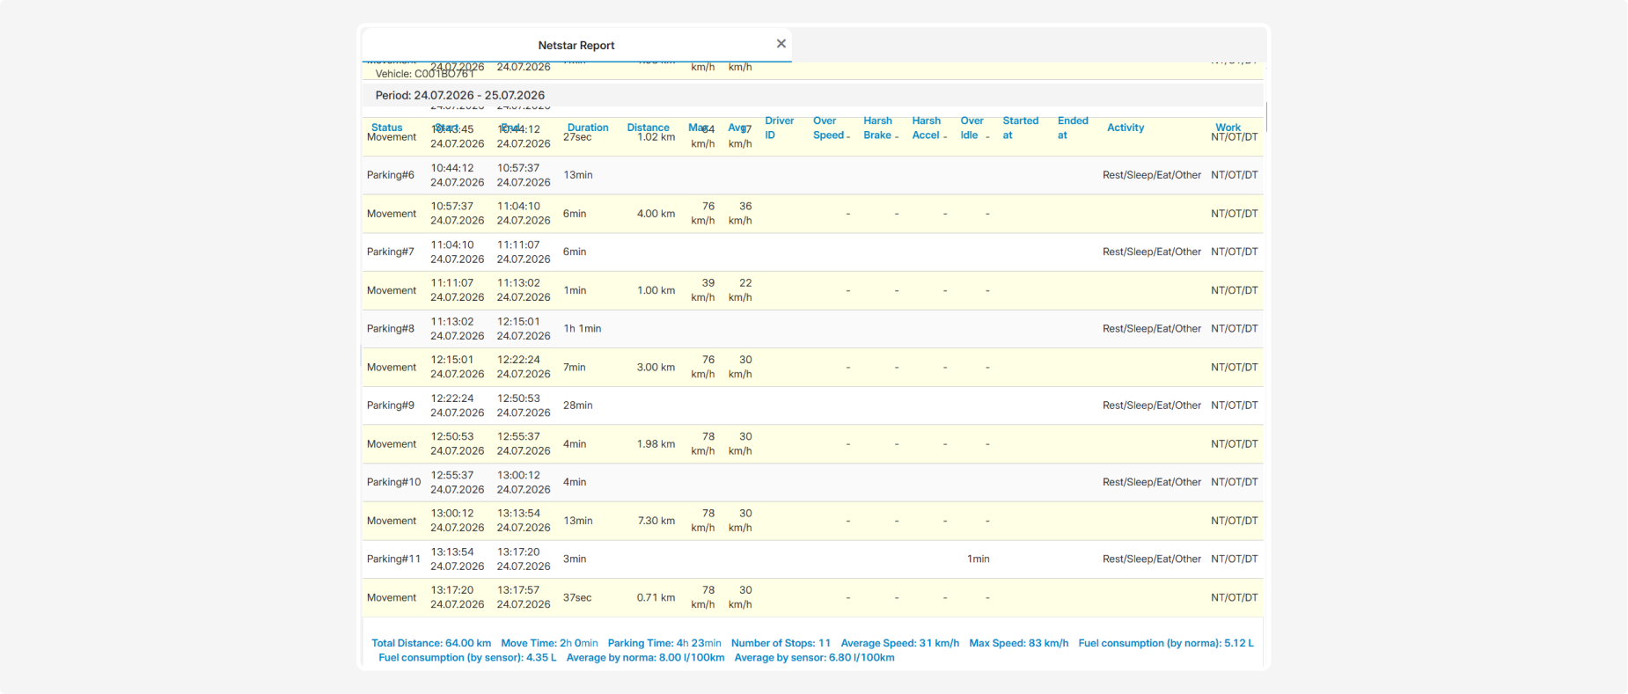
Task: Click the Harsh Brake column header
Action: [878, 128]
